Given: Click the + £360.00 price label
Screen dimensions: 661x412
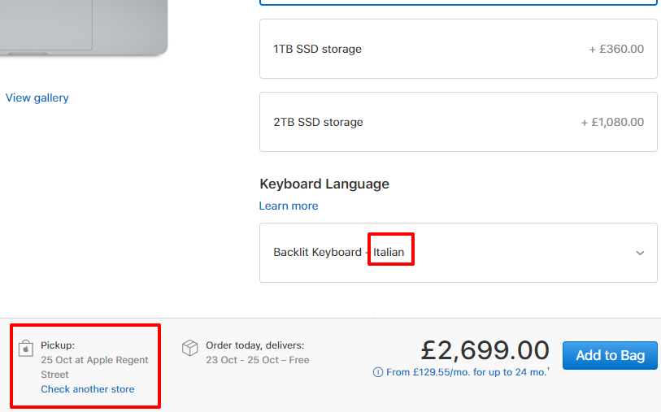Looking at the screenshot, I should [616, 50].
